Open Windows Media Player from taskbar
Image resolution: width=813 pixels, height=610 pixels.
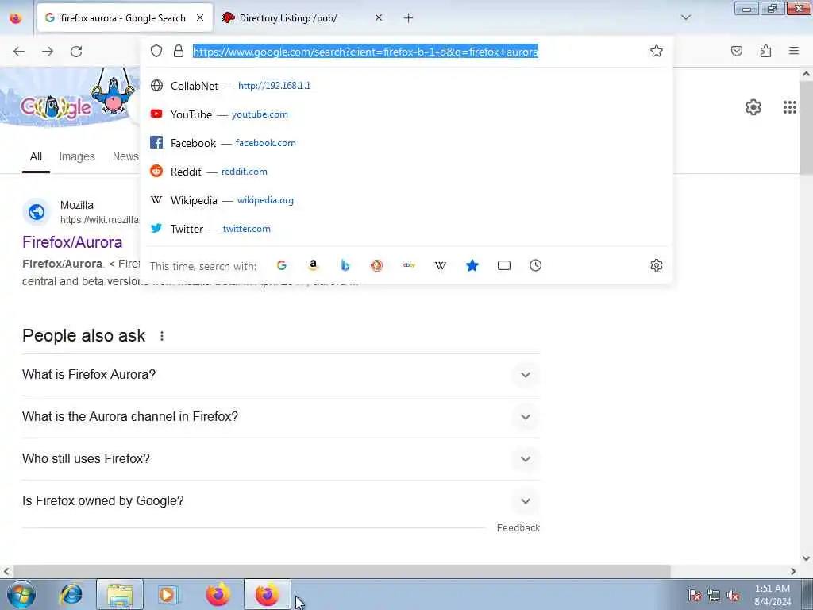168,594
